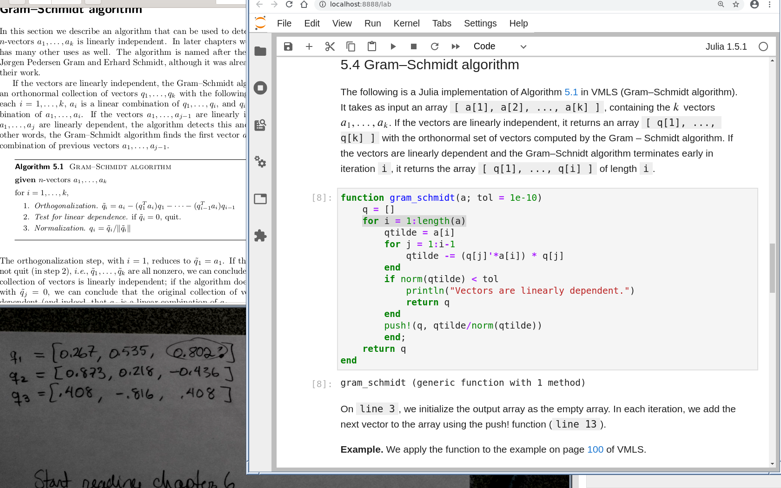
Task: Restart the kernel
Action: (x=435, y=46)
